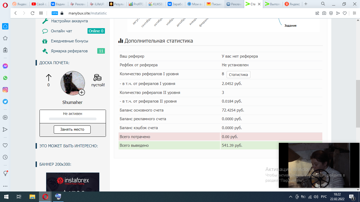Open the «Онлайн чат» link

click(61, 31)
